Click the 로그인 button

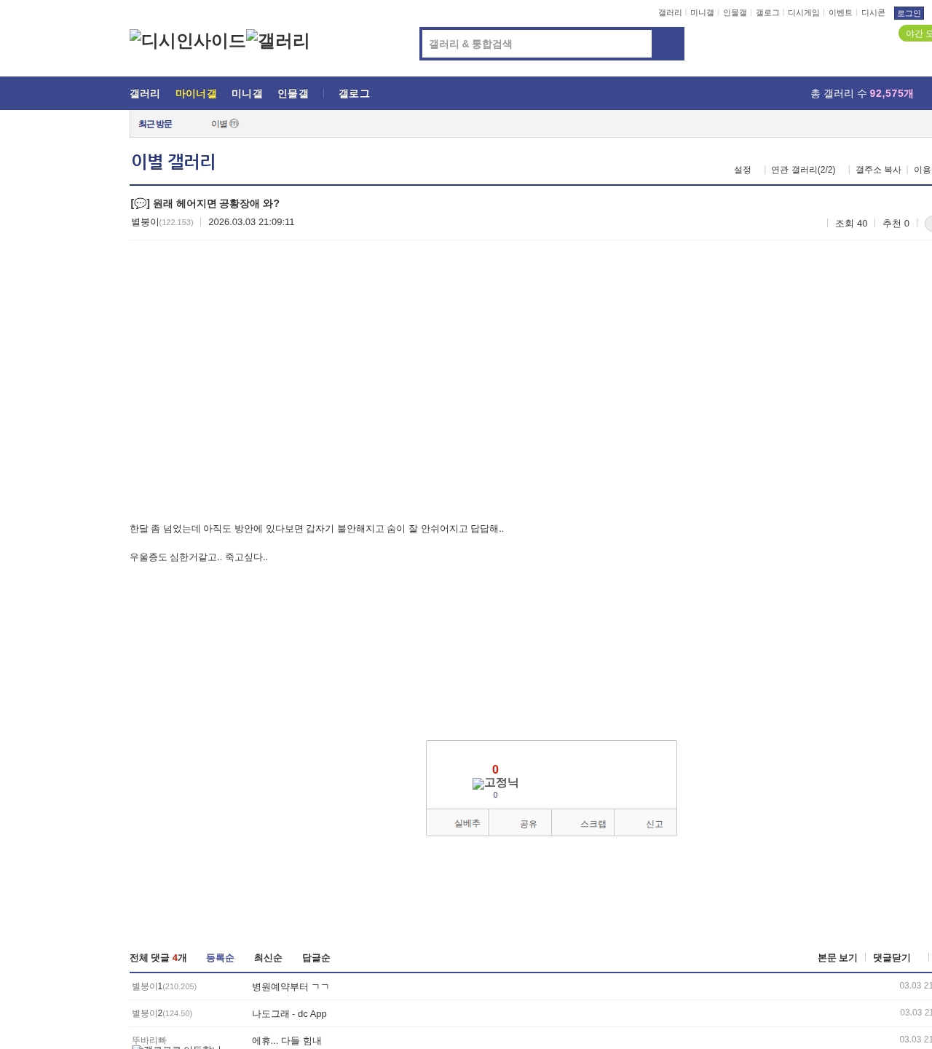coord(909,13)
